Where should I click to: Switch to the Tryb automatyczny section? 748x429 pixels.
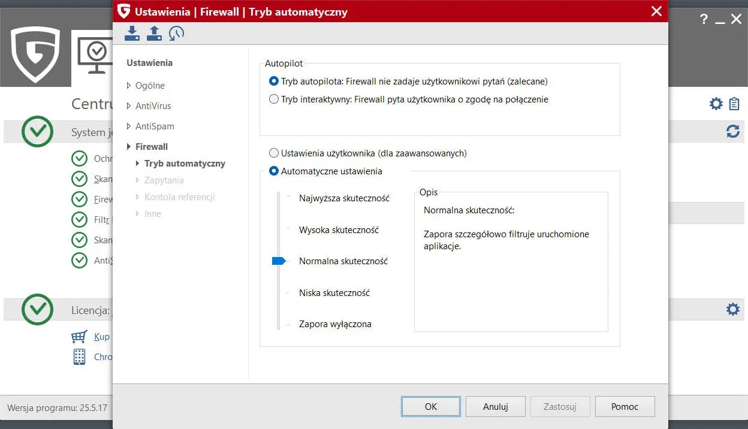(185, 163)
